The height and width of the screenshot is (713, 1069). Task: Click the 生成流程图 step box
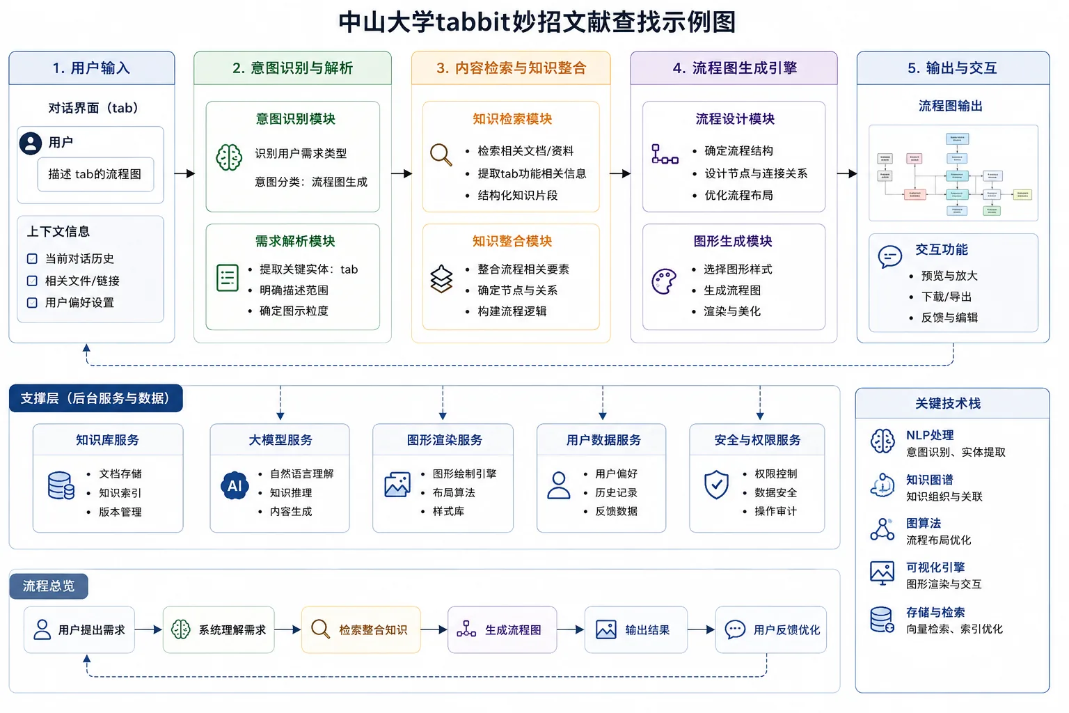click(x=502, y=629)
